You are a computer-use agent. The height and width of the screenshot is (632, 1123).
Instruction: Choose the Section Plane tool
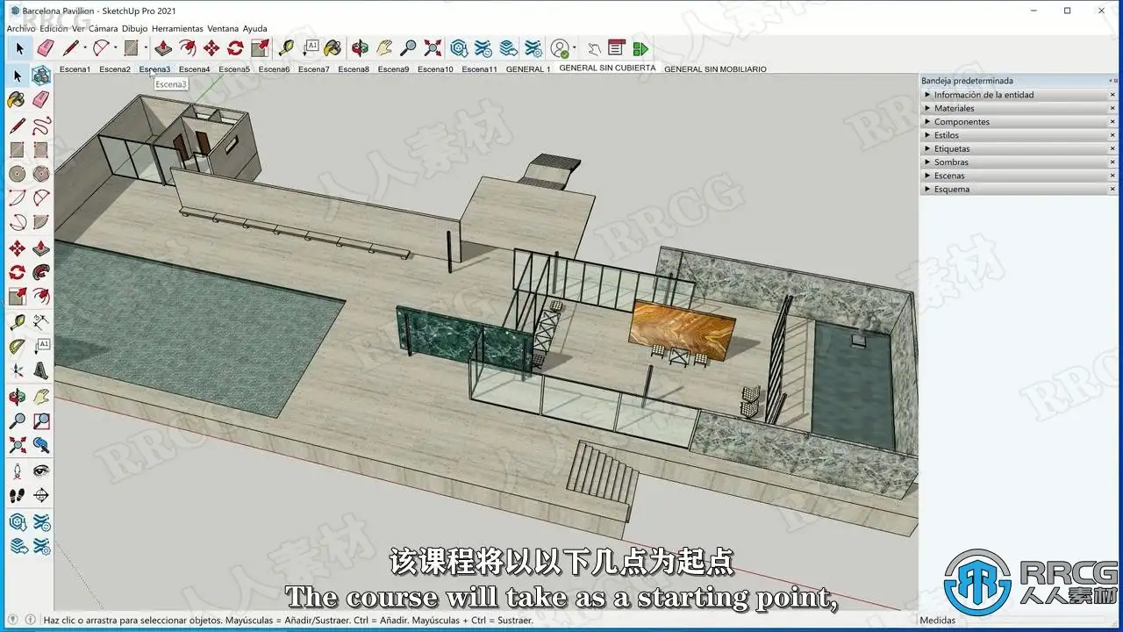click(41, 496)
